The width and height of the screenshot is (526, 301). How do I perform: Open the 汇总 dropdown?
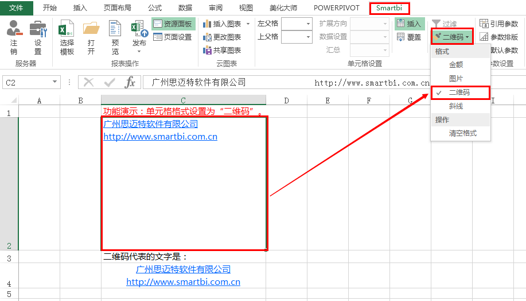369,50
